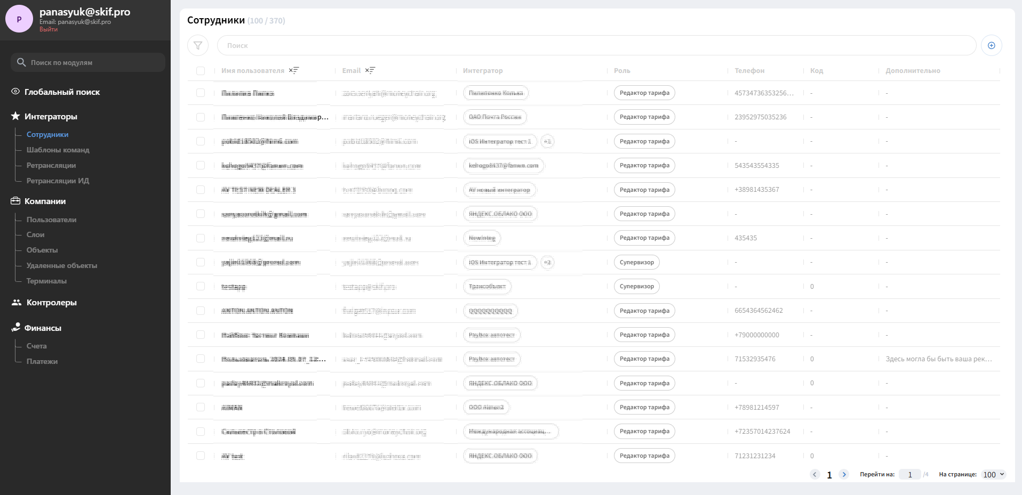
Task: Open the filter funnel icon
Action: coord(198,45)
